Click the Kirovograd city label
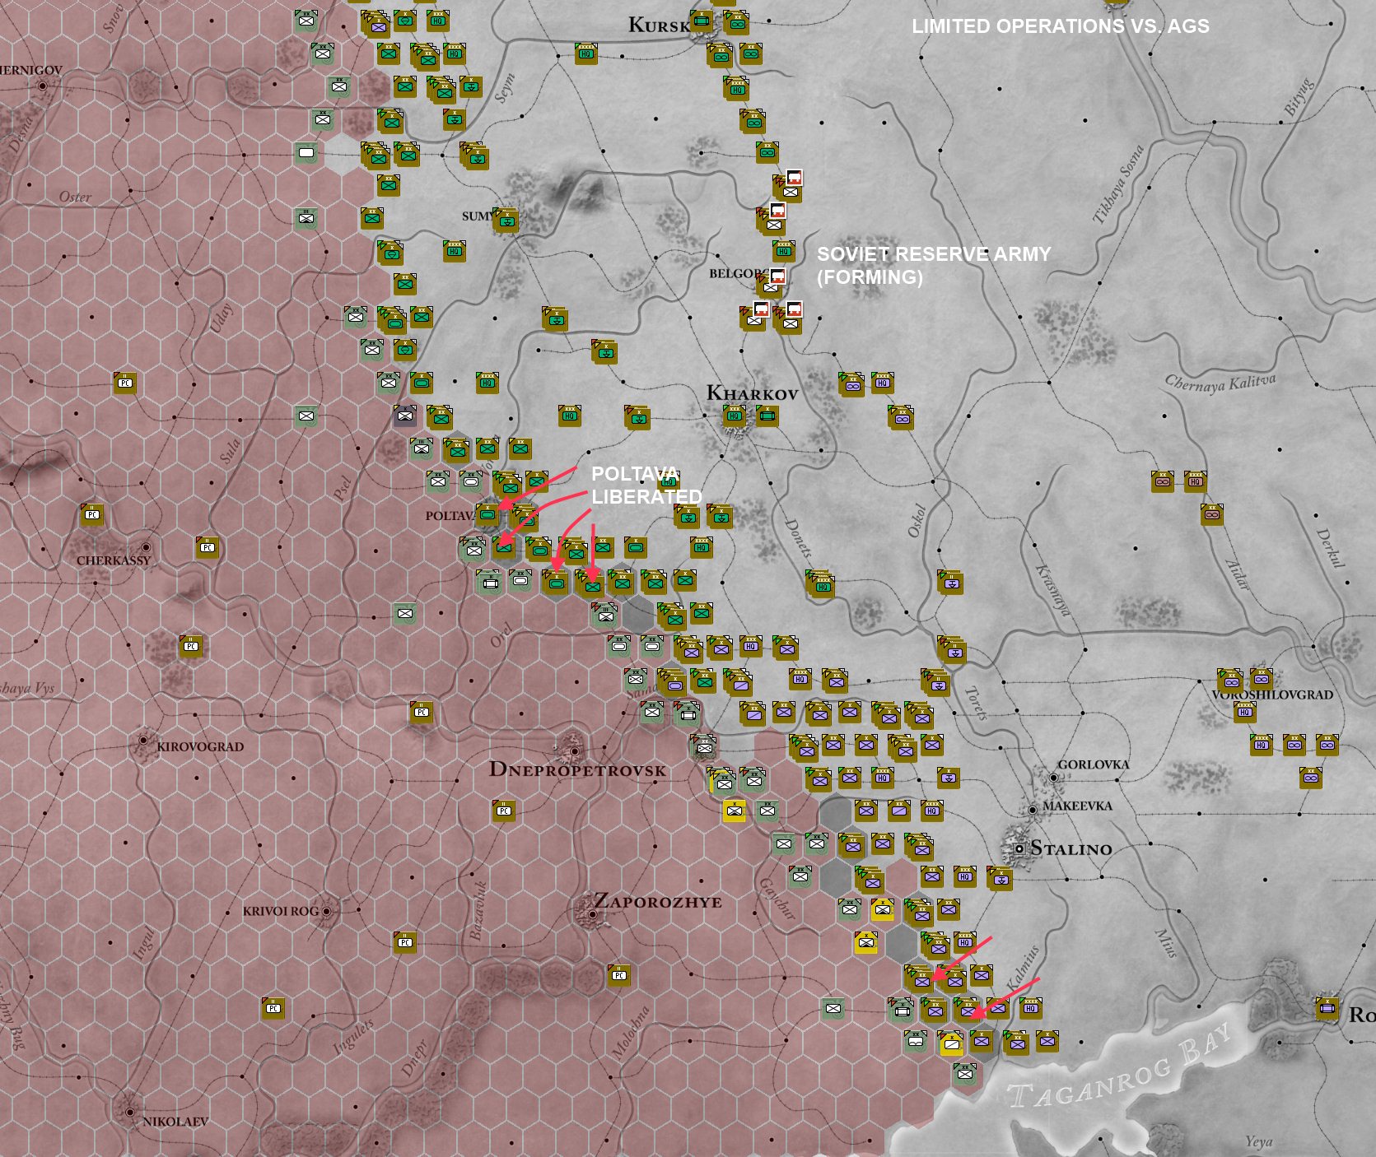Image resolution: width=1376 pixels, height=1157 pixels. (200, 746)
